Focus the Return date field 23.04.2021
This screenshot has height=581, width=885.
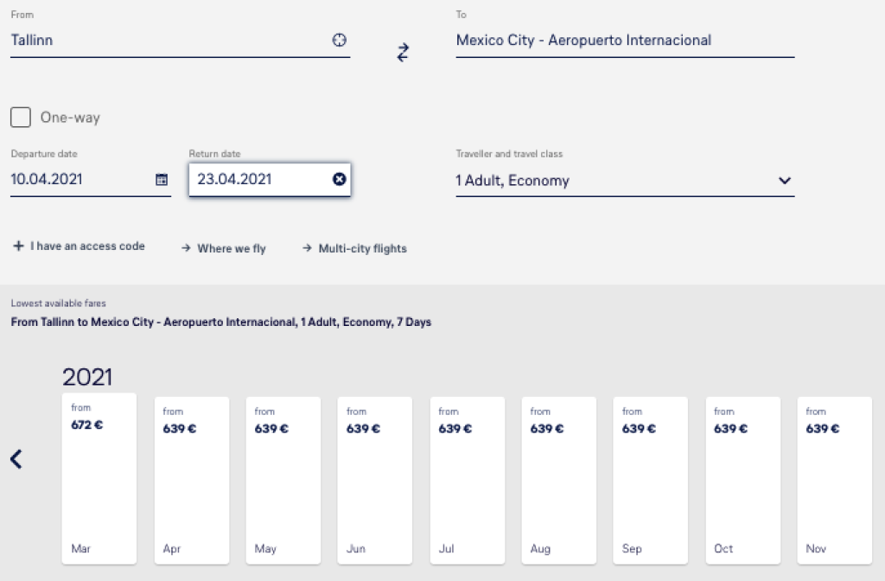pos(259,180)
